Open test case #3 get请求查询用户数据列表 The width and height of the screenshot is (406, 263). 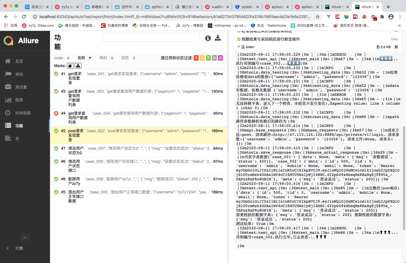point(138,98)
